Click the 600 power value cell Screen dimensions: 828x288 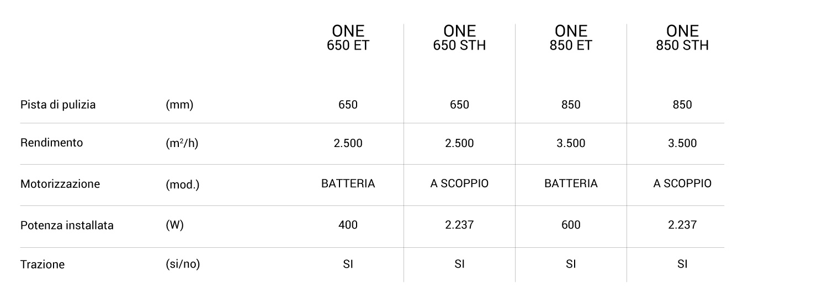[571, 225]
